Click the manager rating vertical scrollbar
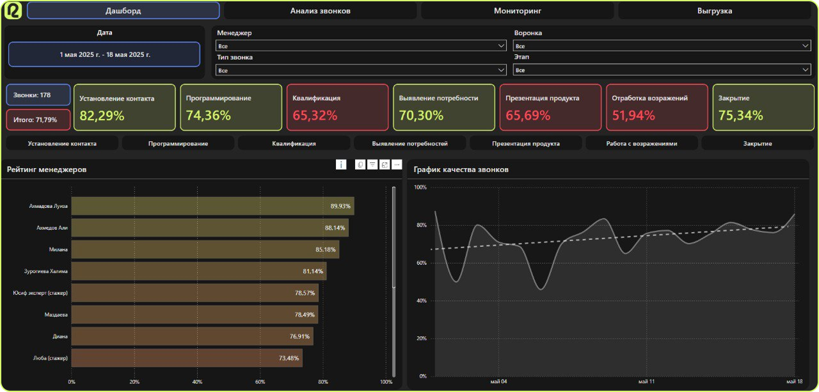Screen dimensions: 819x392 (x=394, y=237)
